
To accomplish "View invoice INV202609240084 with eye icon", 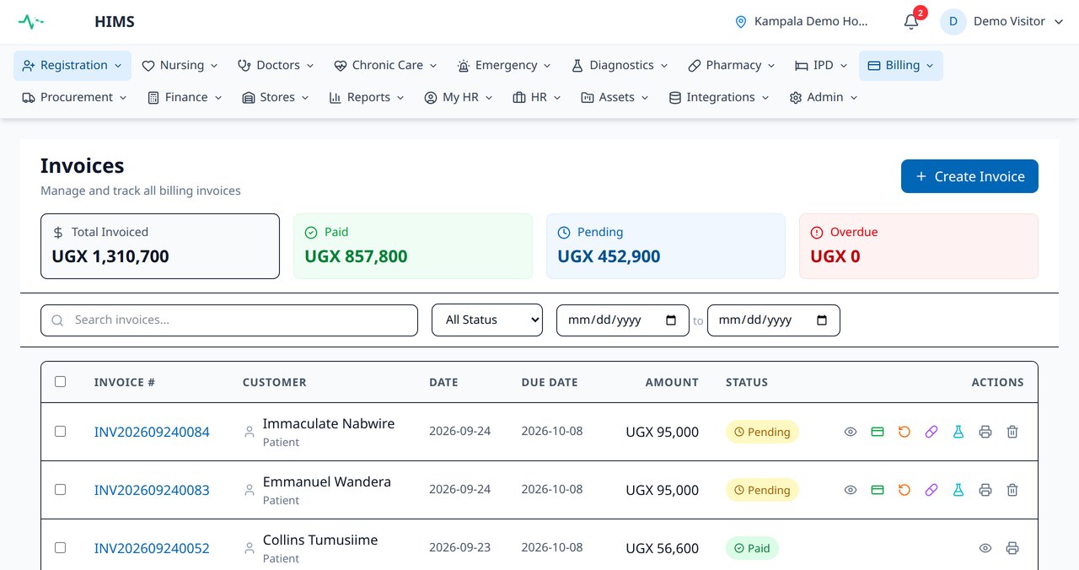I will [851, 432].
